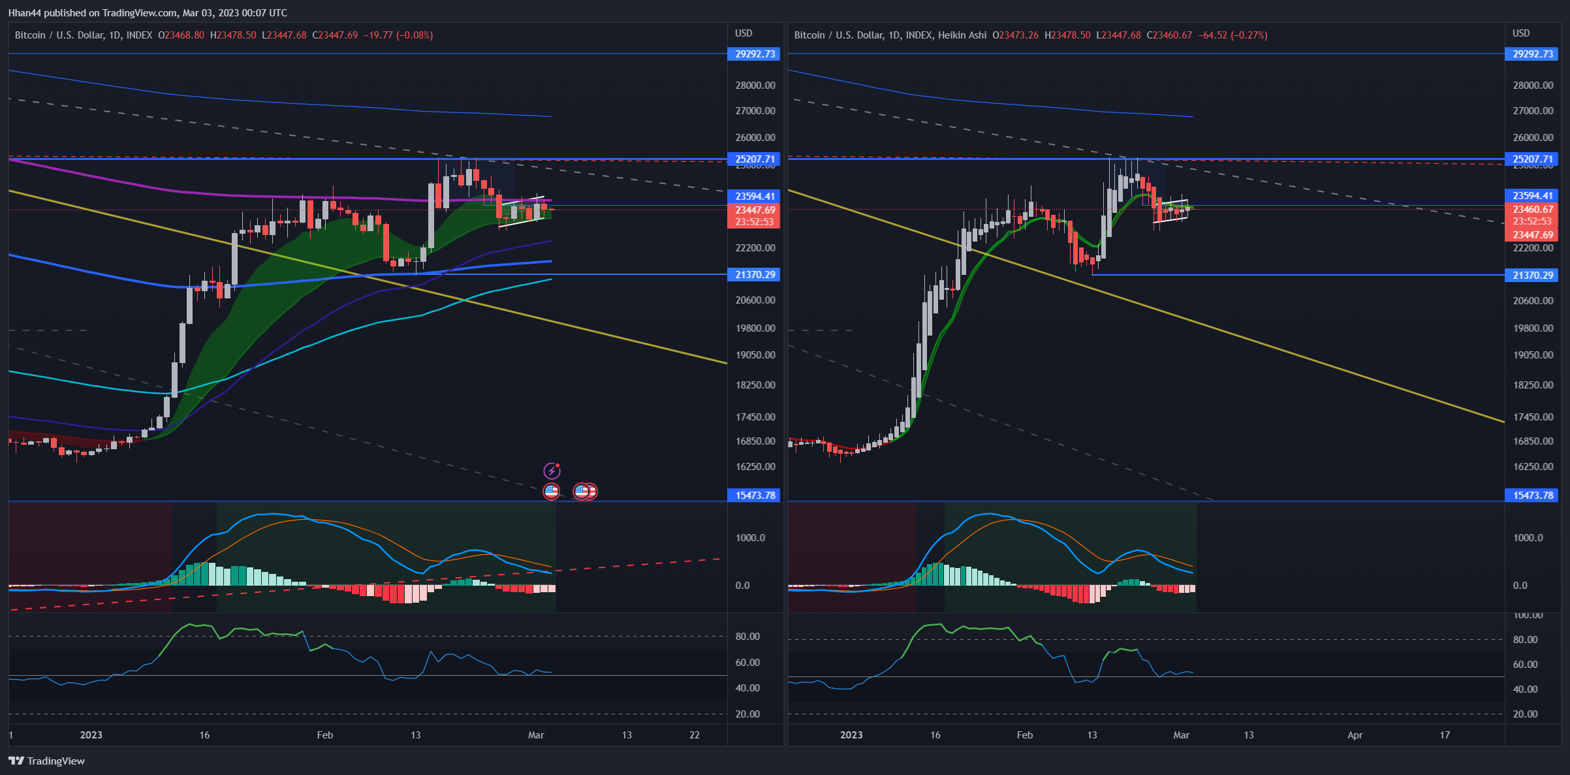The width and height of the screenshot is (1570, 775).
Task: Click the 'Mar' label on Heikin Ashi time axis
Action: click(x=1182, y=735)
